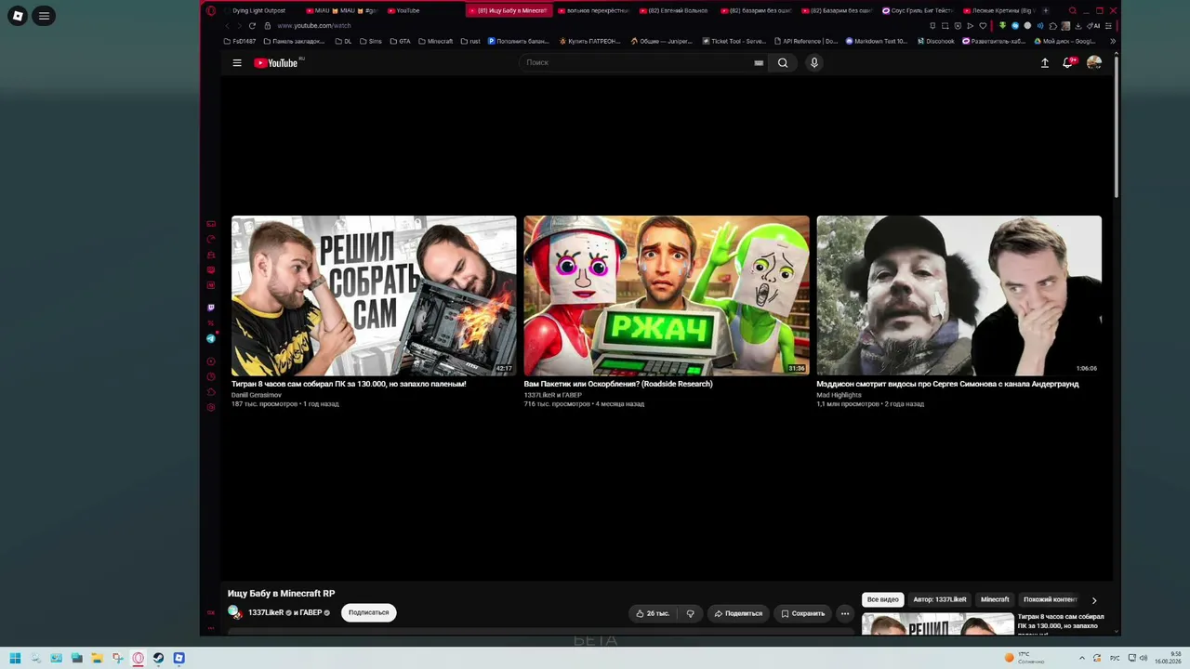Open a new browser tab with plus
The height and width of the screenshot is (669, 1190).
[x=1046, y=11]
